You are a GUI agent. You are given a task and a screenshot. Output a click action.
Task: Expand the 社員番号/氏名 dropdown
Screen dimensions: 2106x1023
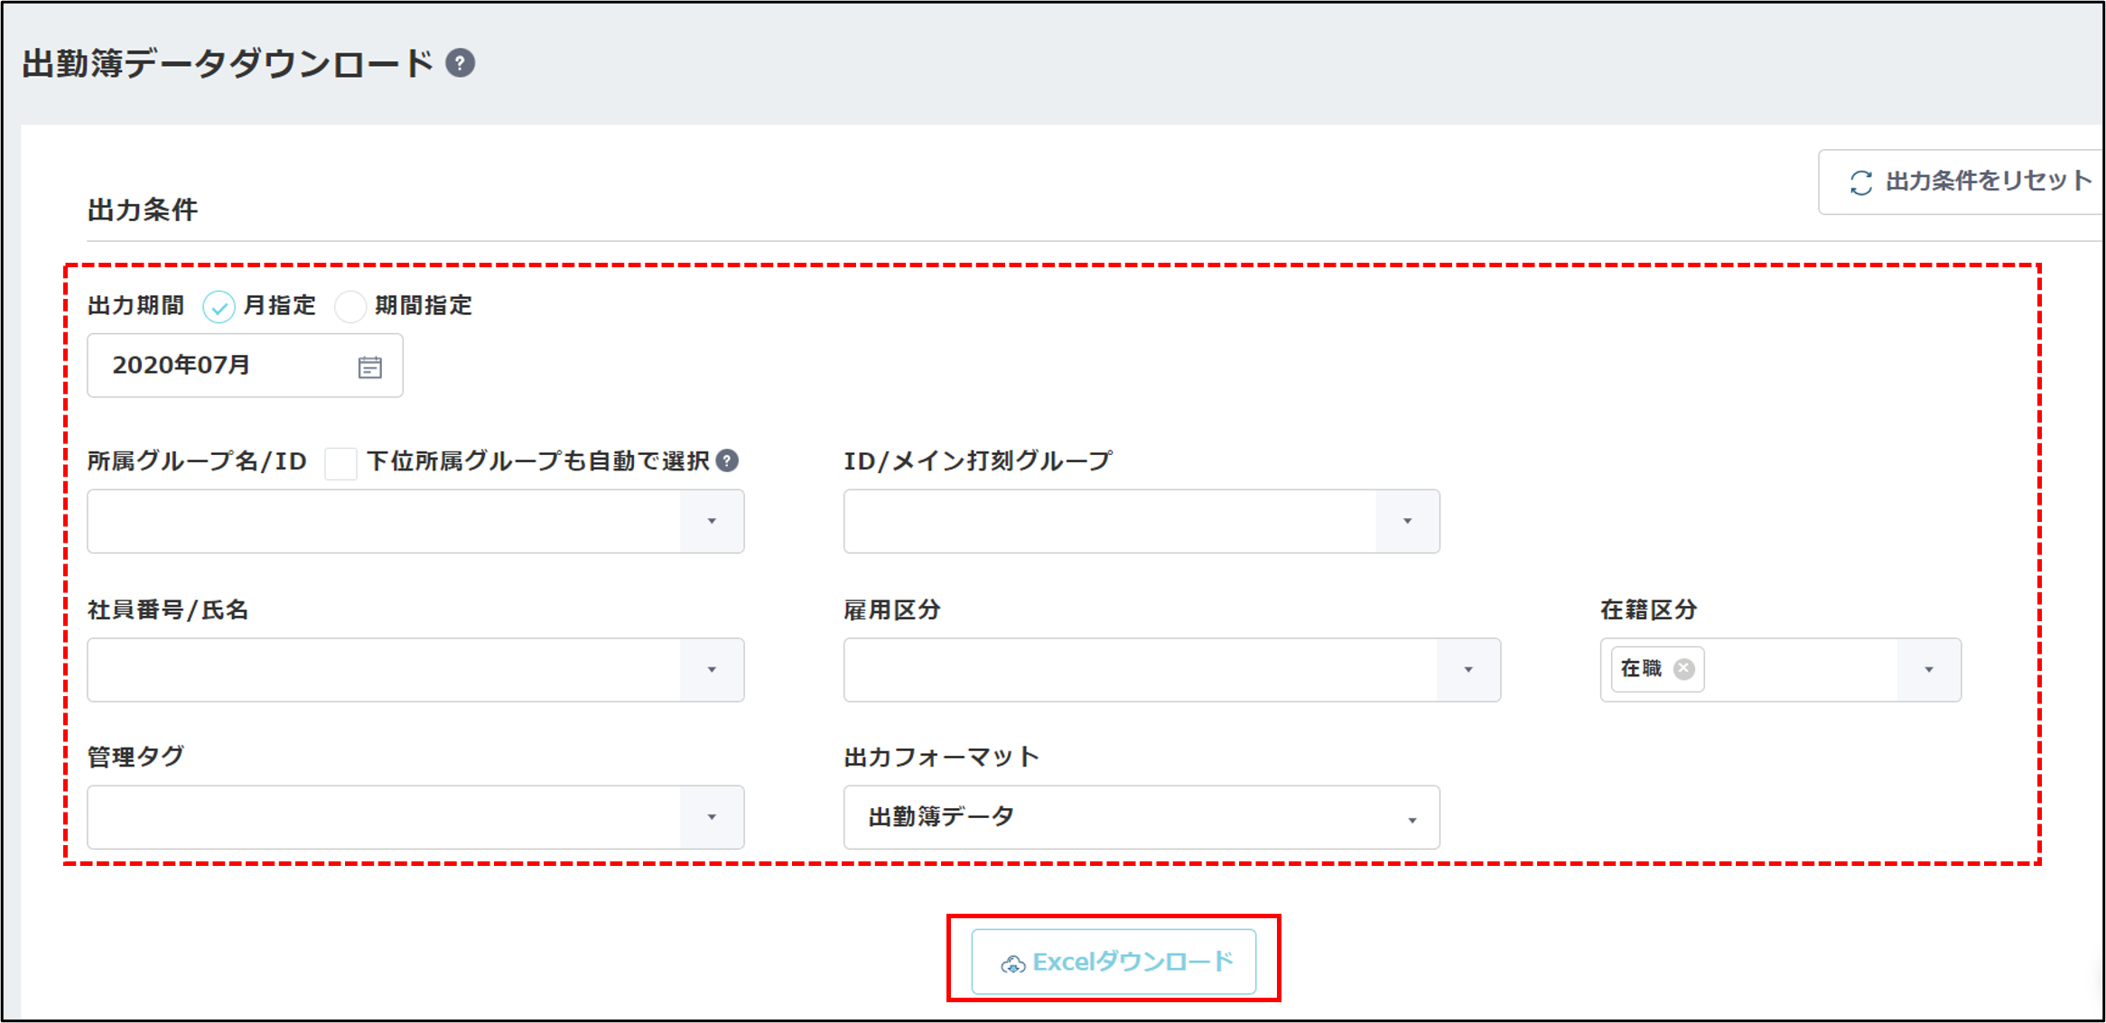click(x=712, y=670)
